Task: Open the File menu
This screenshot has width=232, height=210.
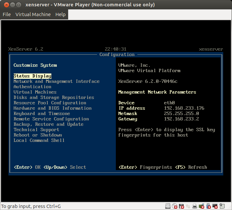Action: 7,14
